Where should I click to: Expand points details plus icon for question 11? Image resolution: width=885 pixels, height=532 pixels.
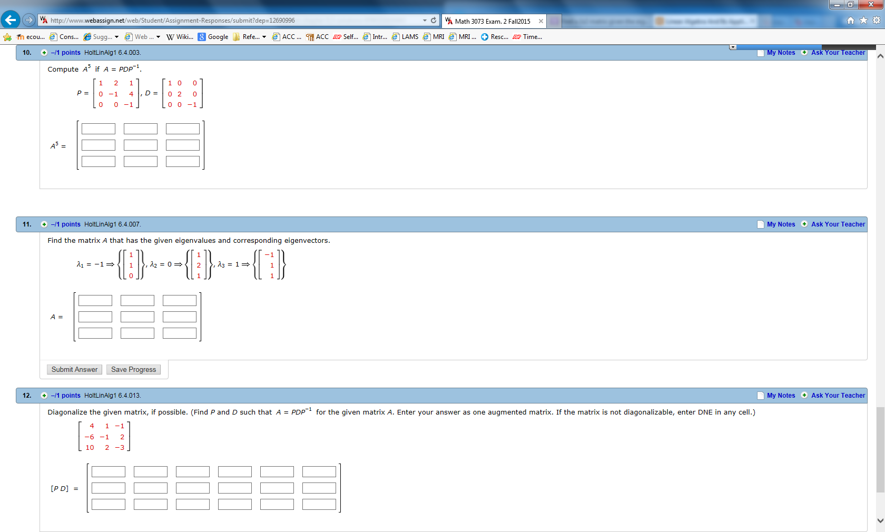click(44, 224)
